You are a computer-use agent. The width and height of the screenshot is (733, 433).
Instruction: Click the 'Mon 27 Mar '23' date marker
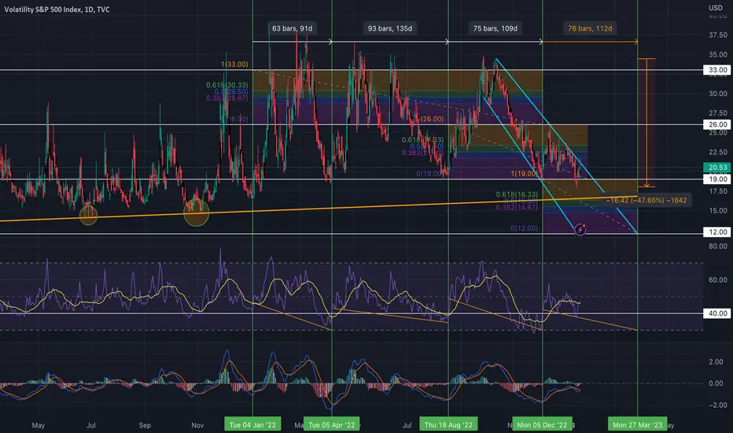(638, 425)
